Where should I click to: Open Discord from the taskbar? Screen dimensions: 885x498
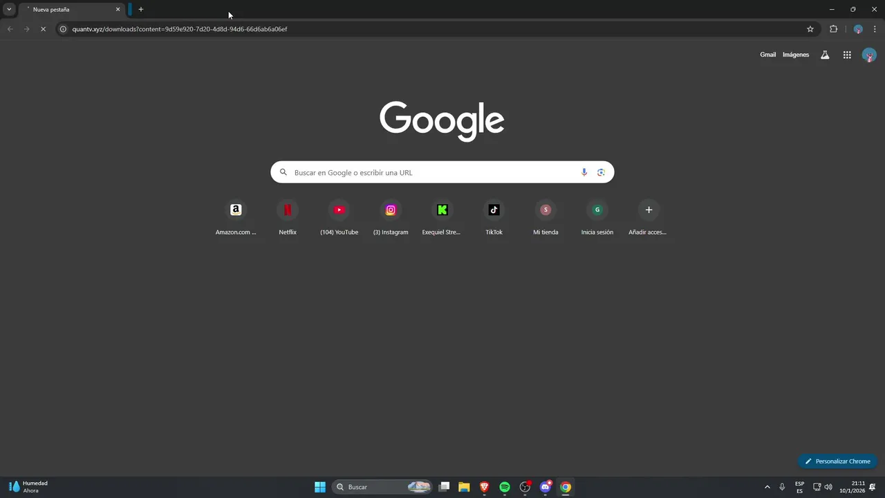pos(546,487)
